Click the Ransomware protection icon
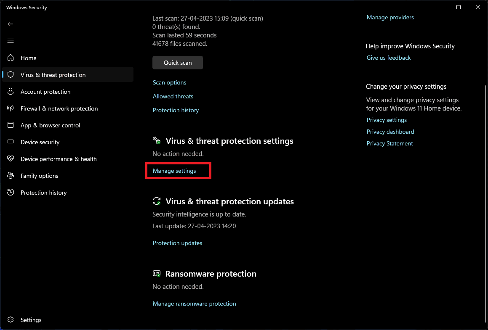The width and height of the screenshot is (488, 330). pyautogui.click(x=157, y=273)
